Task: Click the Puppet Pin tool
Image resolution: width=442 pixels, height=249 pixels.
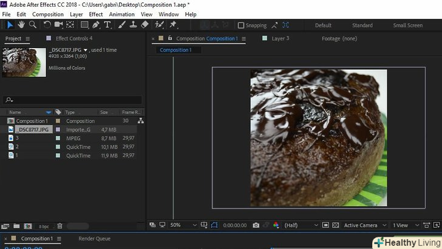Action: click(173, 25)
